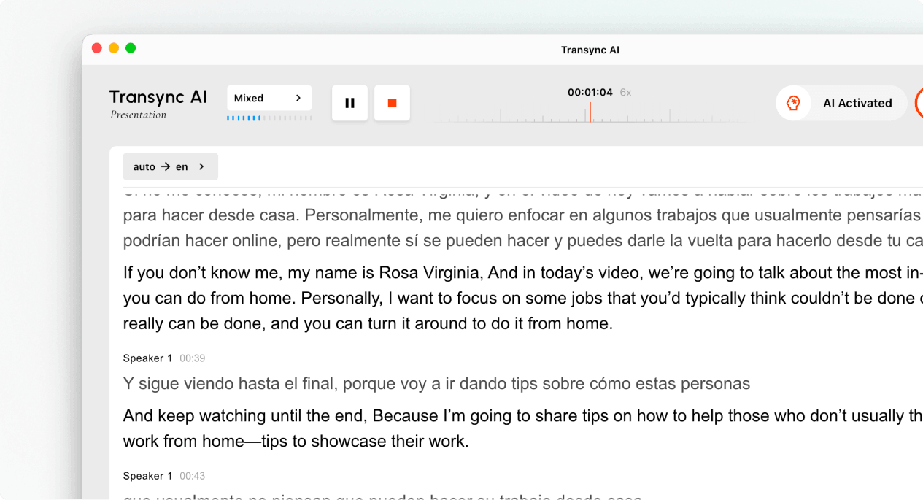Click the 00:43 timestamp

[193, 475]
